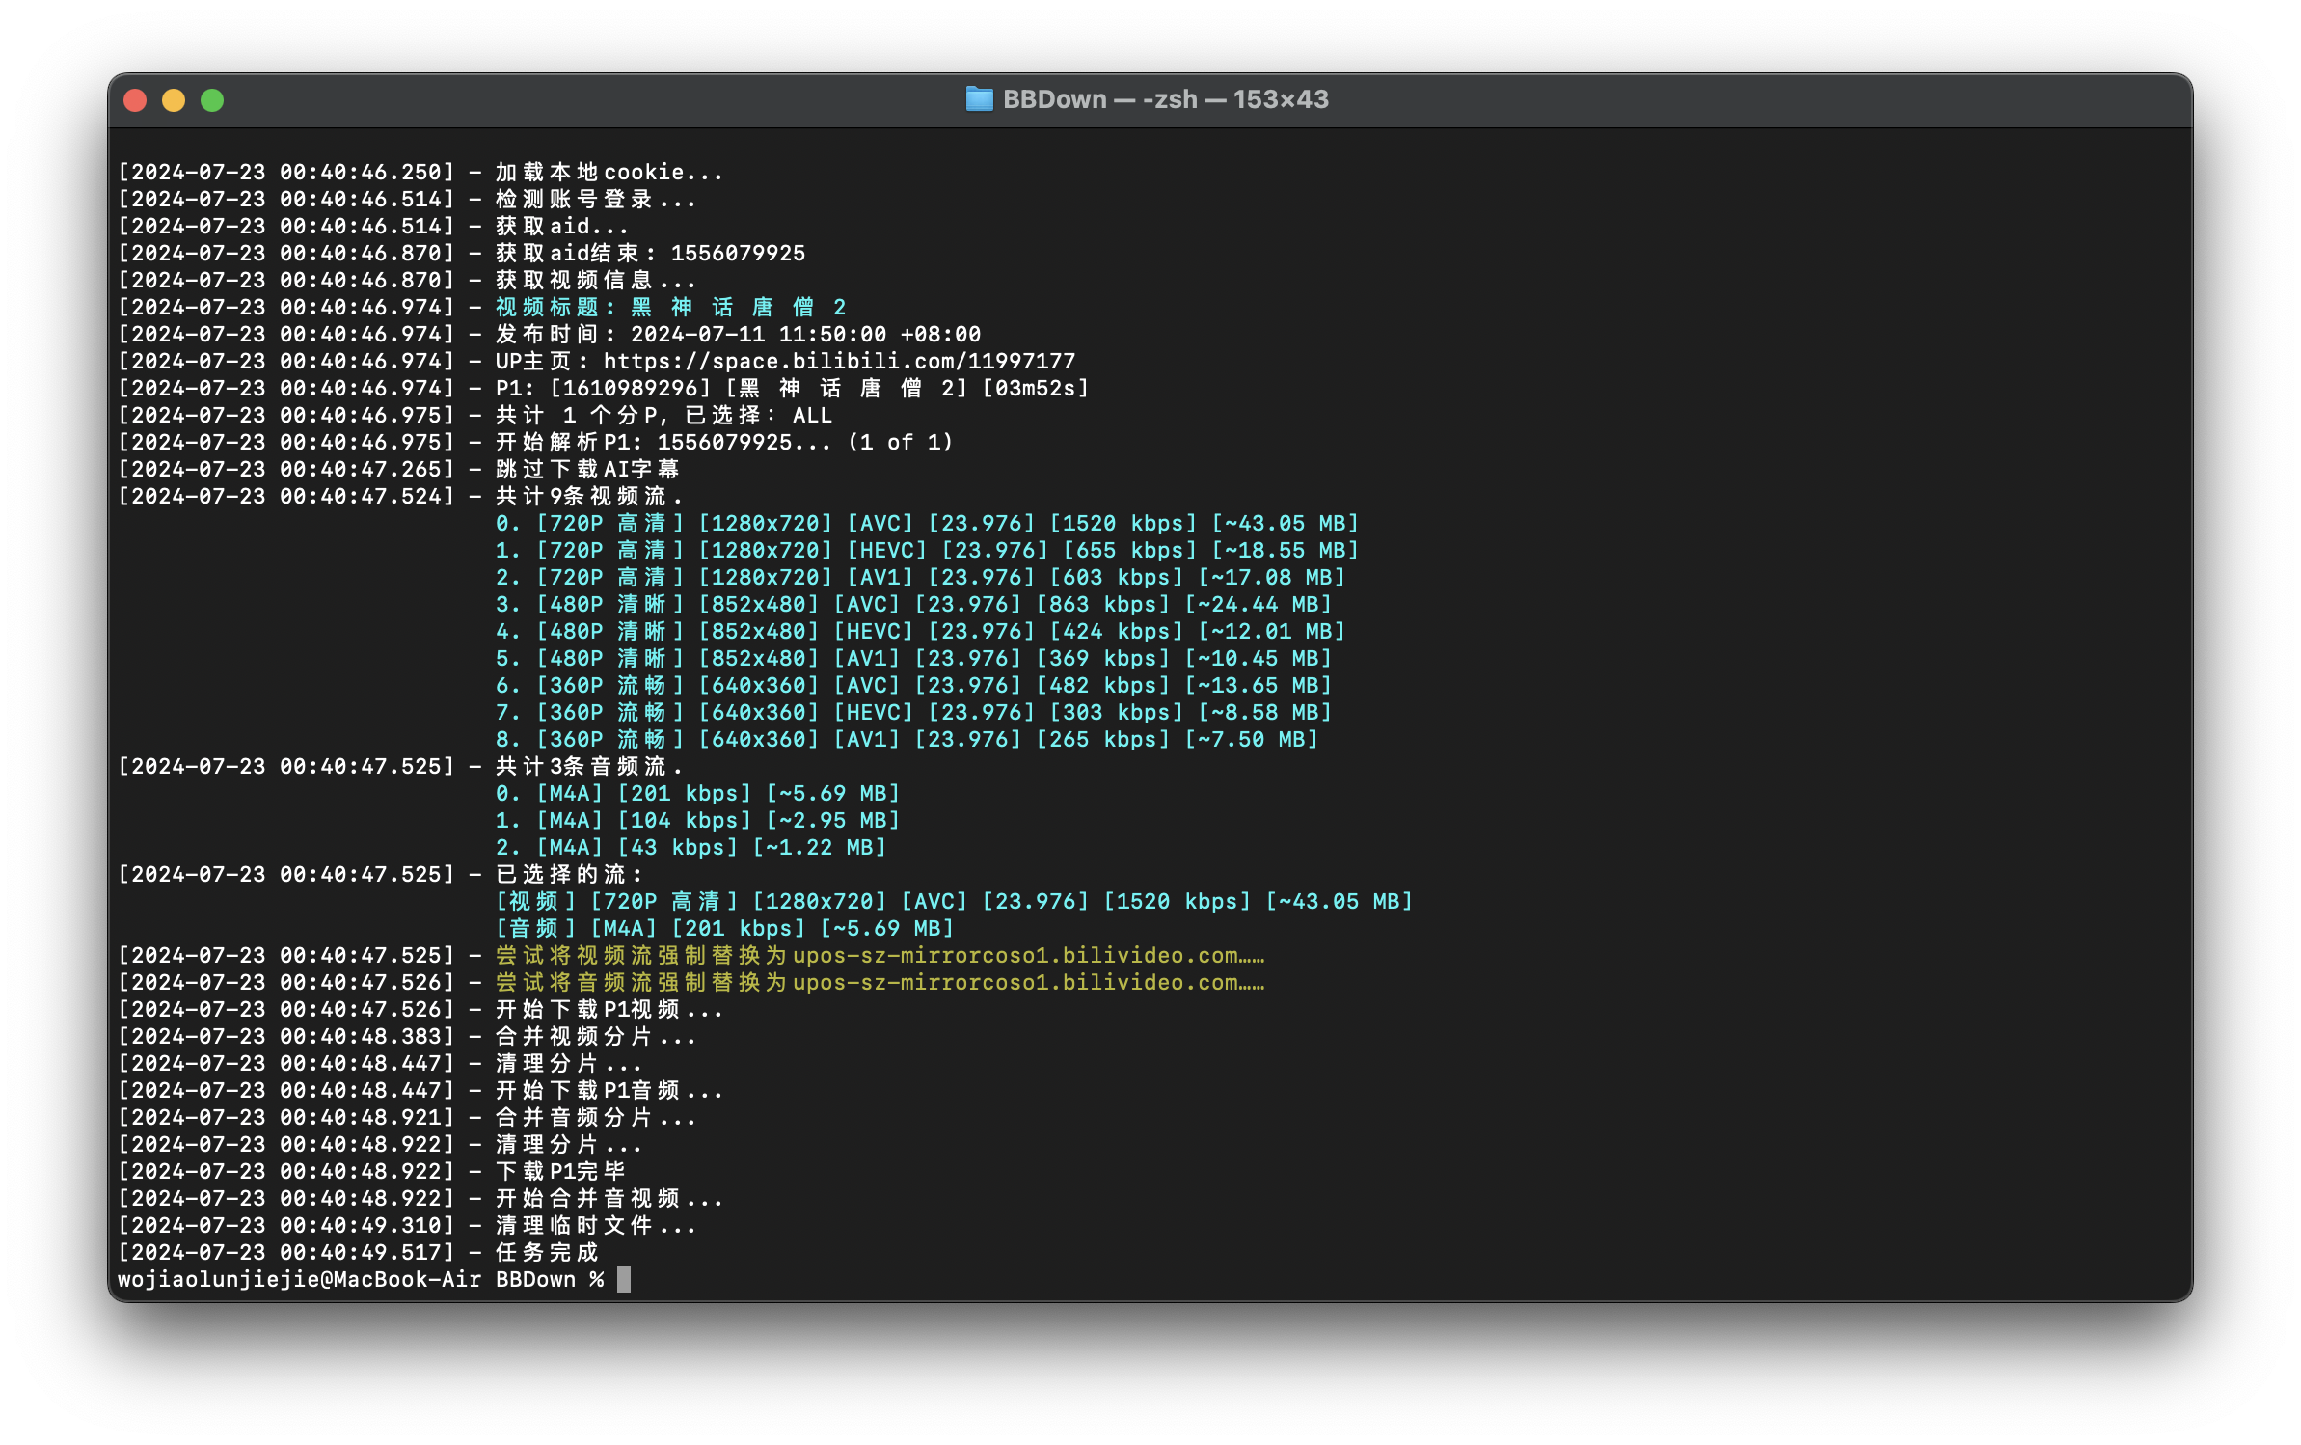The width and height of the screenshot is (2301, 1445).
Task: Click video stream 5 row 480P AV1 369 kbps
Action: (913, 658)
